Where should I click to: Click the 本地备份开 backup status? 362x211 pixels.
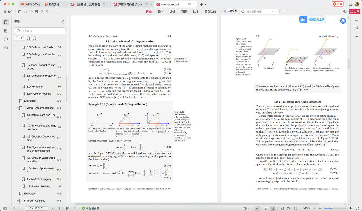pyautogui.click(x=91, y=208)
